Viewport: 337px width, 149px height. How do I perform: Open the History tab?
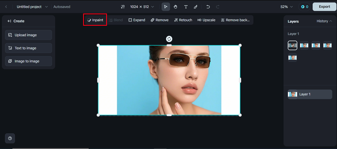click(322, 21)
